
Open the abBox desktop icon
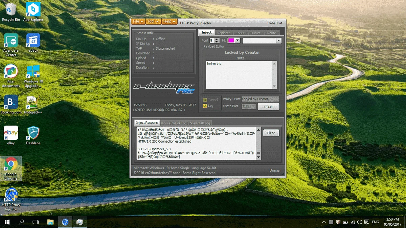[x=33, y=43]
